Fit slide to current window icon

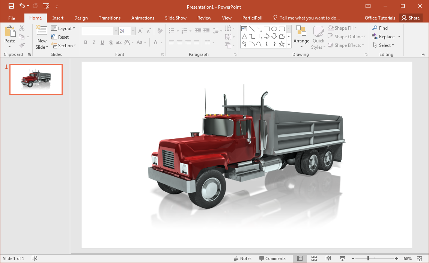[x=420, y=258]
